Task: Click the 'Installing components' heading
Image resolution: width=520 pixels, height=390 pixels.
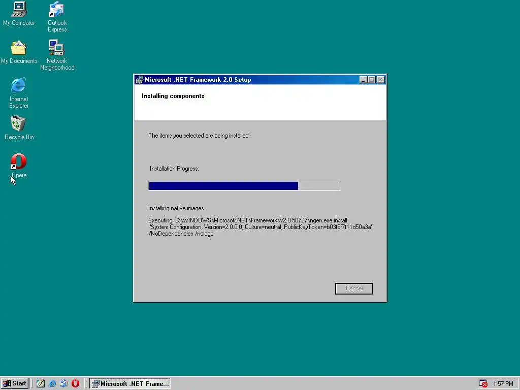Action: pos(173,96)
